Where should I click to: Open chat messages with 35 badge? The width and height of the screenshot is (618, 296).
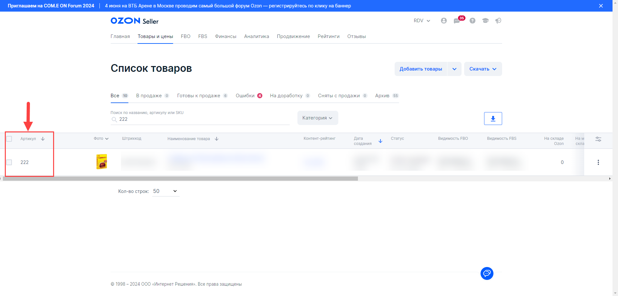[457, 21]
